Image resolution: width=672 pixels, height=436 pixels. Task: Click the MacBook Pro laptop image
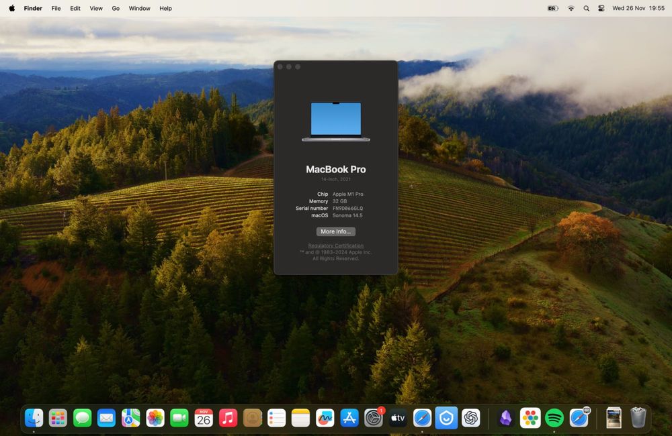[336, 121]
